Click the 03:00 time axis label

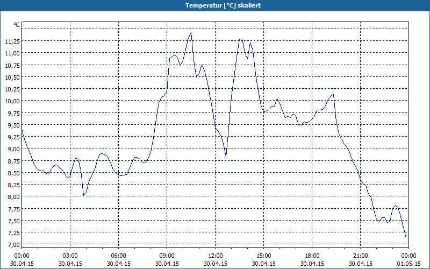70,256
